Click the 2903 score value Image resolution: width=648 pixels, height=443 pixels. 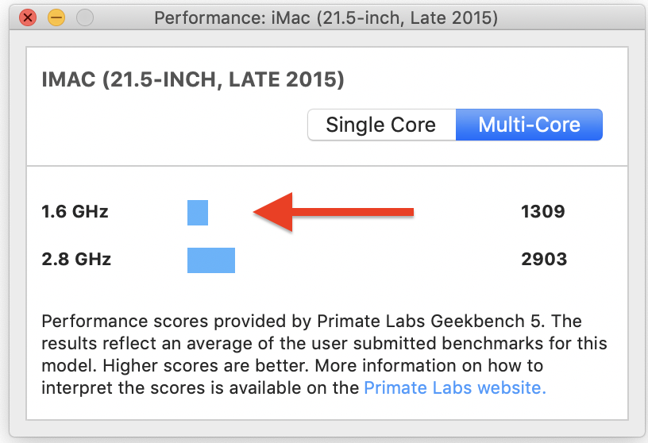[x=544, y=259]
